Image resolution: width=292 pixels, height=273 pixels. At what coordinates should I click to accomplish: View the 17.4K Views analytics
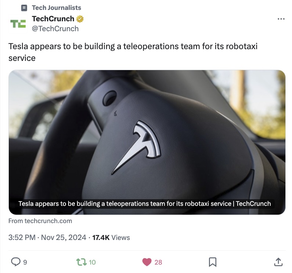111,237
